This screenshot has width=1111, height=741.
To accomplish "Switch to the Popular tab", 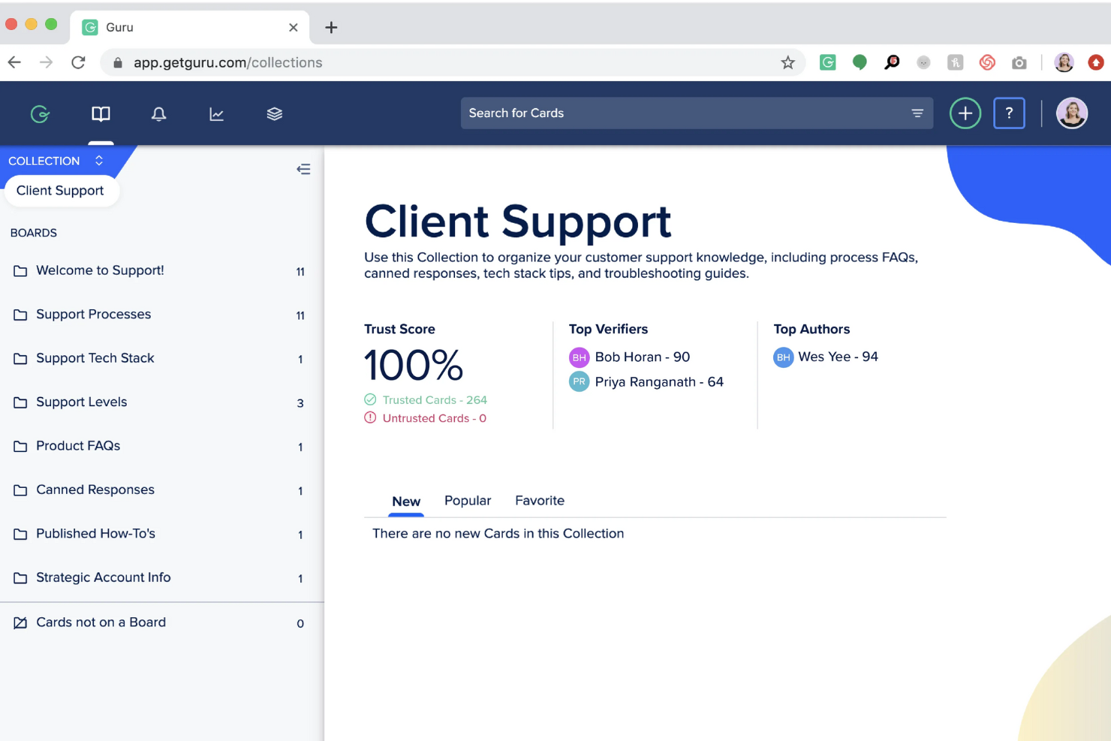I will pyautogui.click(x=467, y=500).
